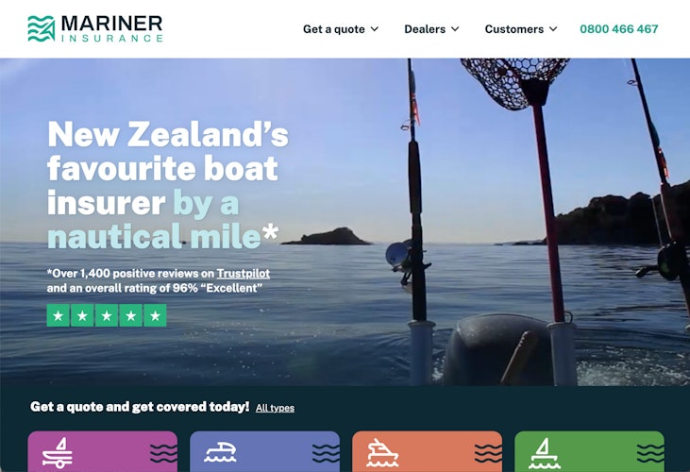Image resolution: width=690 pixels, height=472 pixels.
Task: Select the sailboat icon on green card
Action: pyautogui.click(x=545, y=453)
